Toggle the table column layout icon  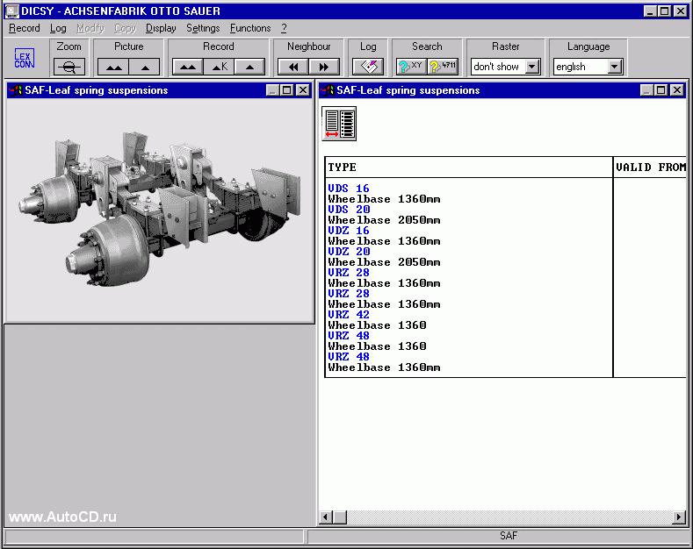pyautogui.click(x=339, y=124)
